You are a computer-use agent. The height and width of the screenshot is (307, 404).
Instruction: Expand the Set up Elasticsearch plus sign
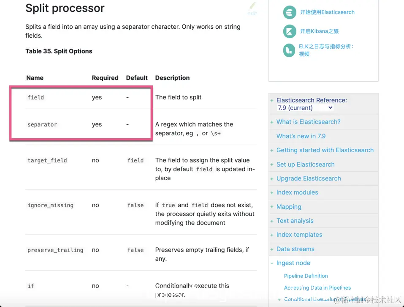[272, 164]
